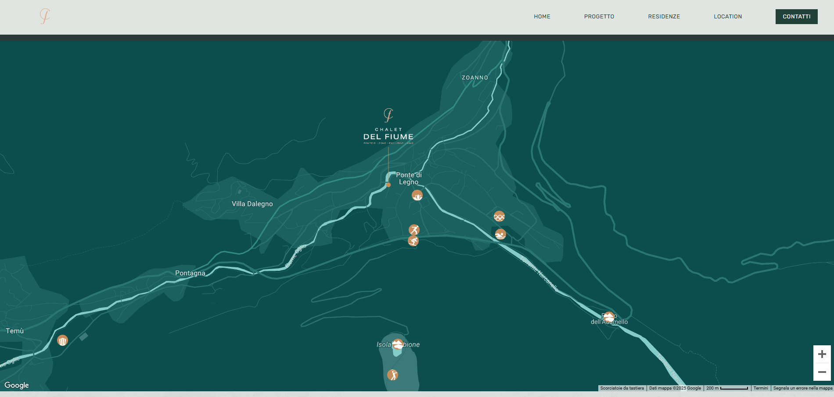
Task: Select mountain marker near Isola label
Action: tap(398, 344)
